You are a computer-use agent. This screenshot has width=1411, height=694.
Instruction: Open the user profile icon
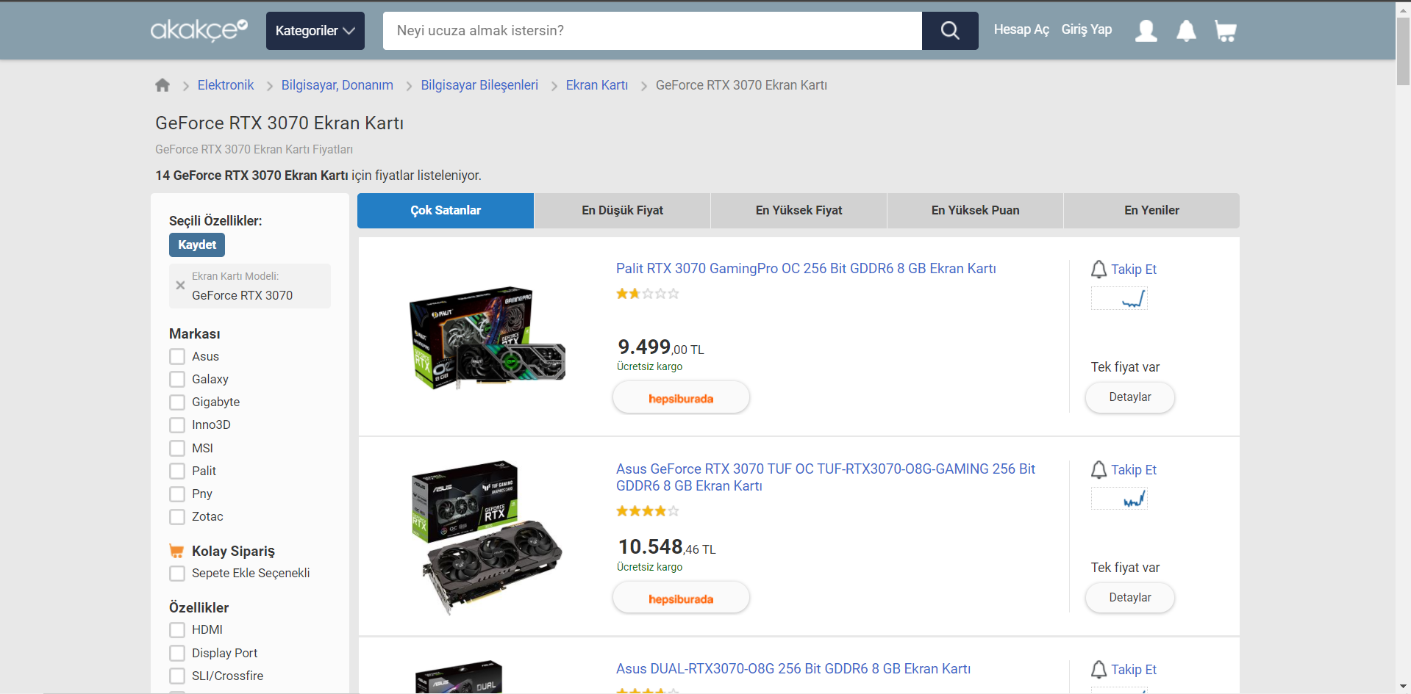click(1146, 31)
